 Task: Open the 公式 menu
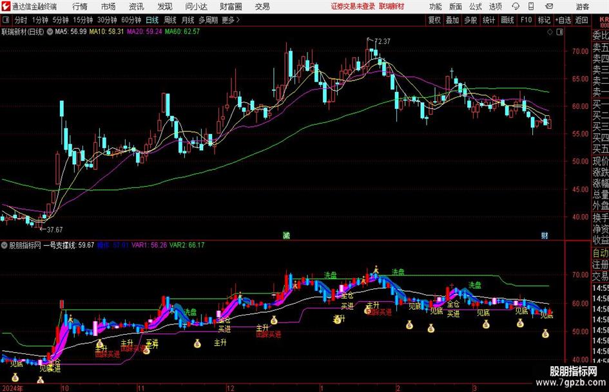pos(476,6)
